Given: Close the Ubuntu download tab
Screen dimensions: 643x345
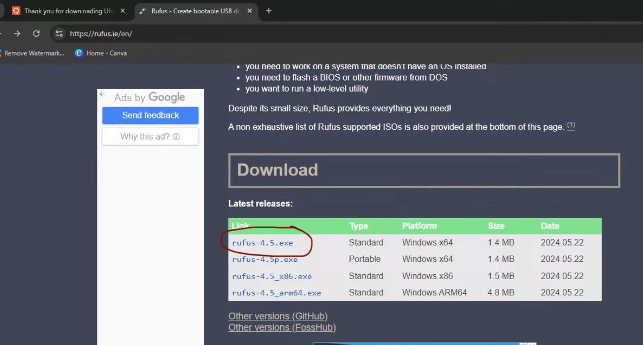Looking at the screenshot, I should (x=123, y=11).
